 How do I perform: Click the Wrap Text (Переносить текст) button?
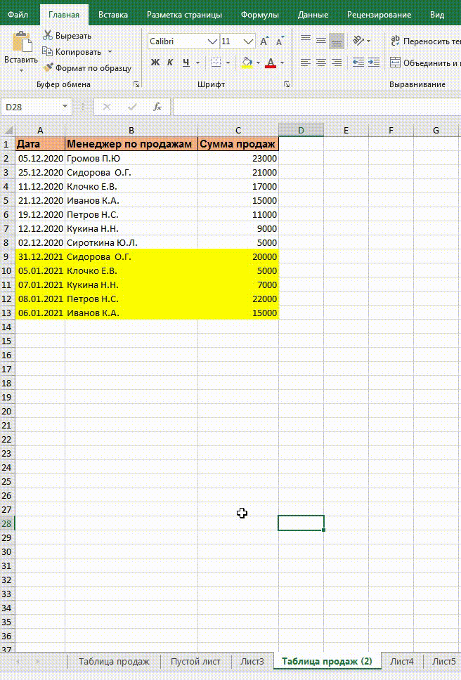click(425, 41)
